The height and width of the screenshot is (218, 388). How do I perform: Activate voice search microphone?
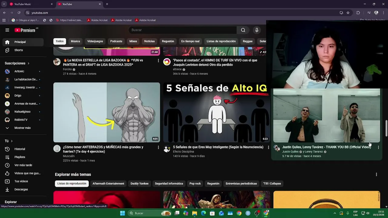coord(257,30)
